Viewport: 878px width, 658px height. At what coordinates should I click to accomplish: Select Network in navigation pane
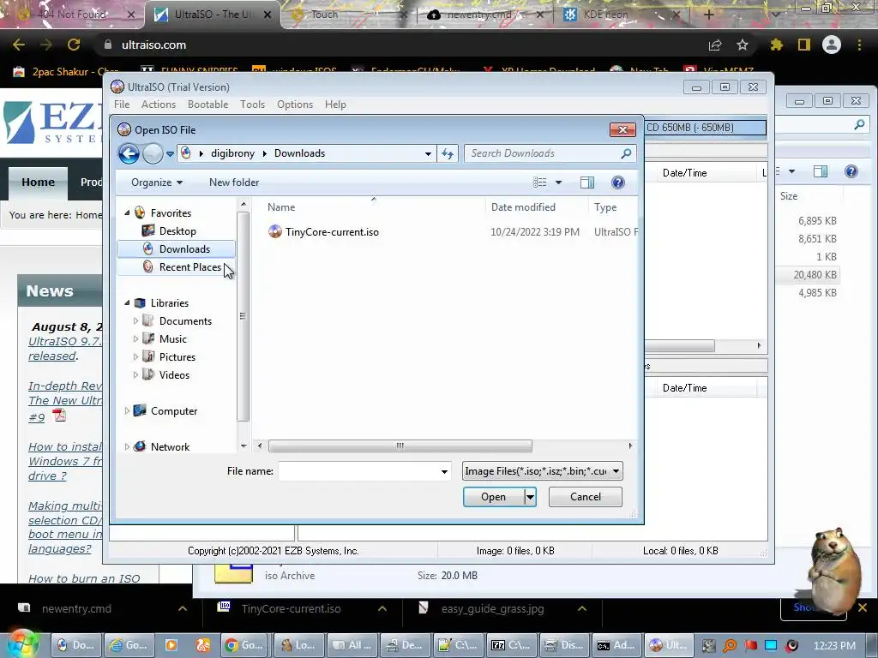coord(170,446)
